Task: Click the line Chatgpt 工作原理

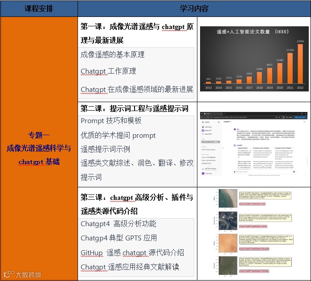Action: (108, 71)
